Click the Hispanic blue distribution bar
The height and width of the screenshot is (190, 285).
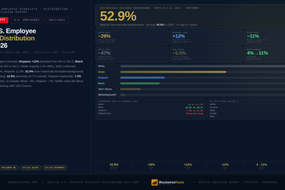(x=142, y=78)
